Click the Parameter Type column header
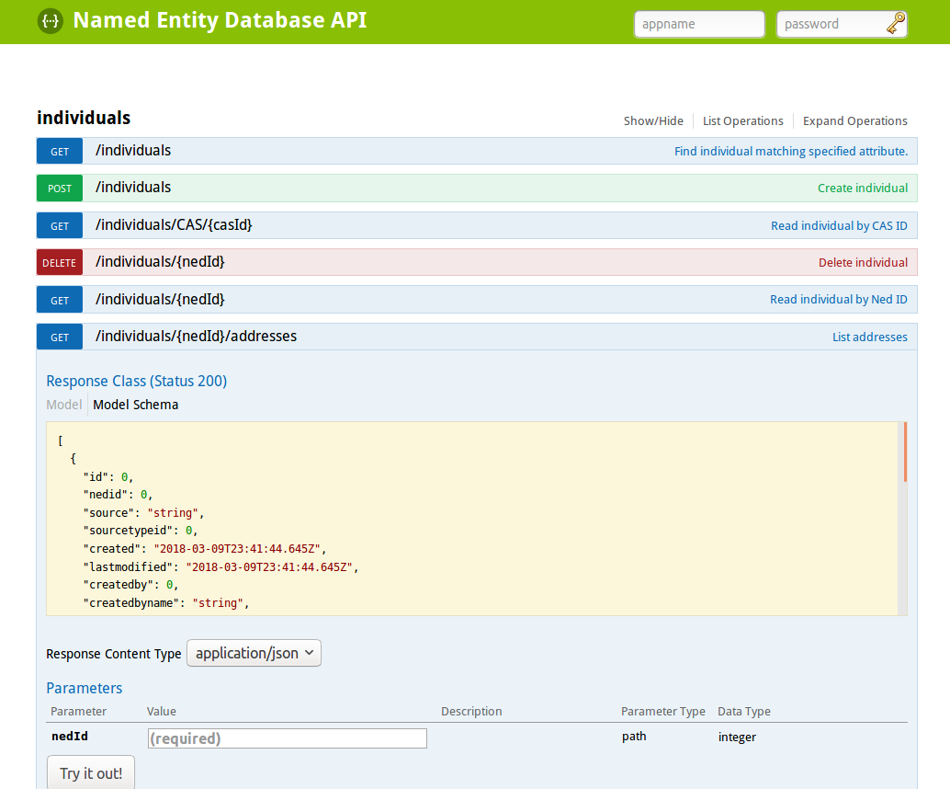This screenshot has width=950, height=789. pyautogui.click(x=662, y=711)
